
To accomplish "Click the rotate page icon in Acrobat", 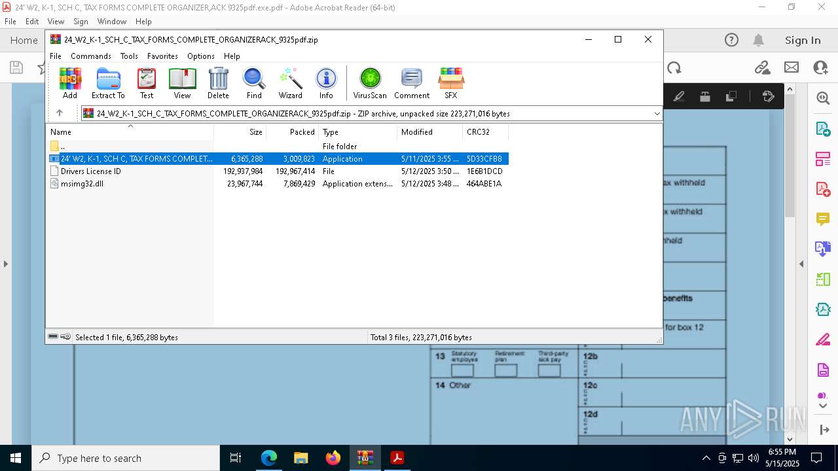I will [x=674, y=68].
